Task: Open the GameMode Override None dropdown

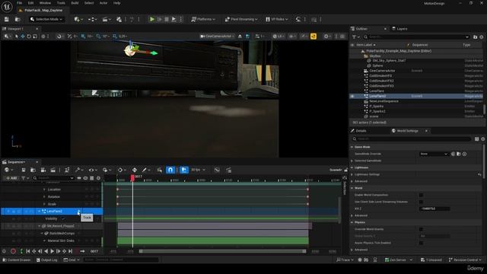Action: click(x=434, y=154)
